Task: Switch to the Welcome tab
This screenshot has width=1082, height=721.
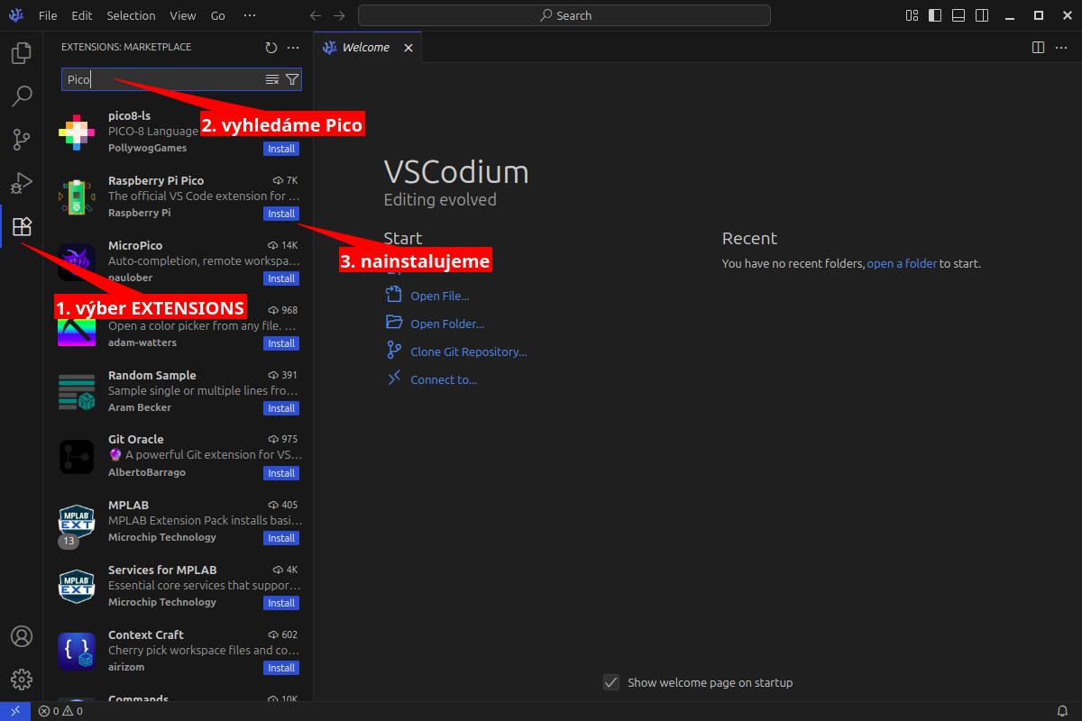Action: point(365,47)
